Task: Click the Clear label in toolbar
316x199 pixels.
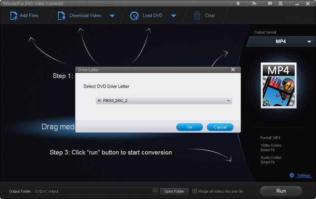Action: point(210,15)
